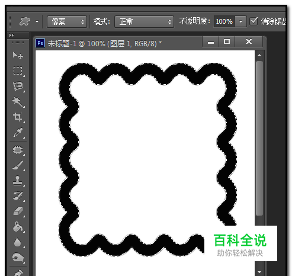Screen dimensions: 292x276
Task: Click the Ps document icon in title
Action: (x=40, y=43)
